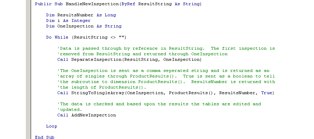Click the End Sub statement

click(x=45, y=137)
